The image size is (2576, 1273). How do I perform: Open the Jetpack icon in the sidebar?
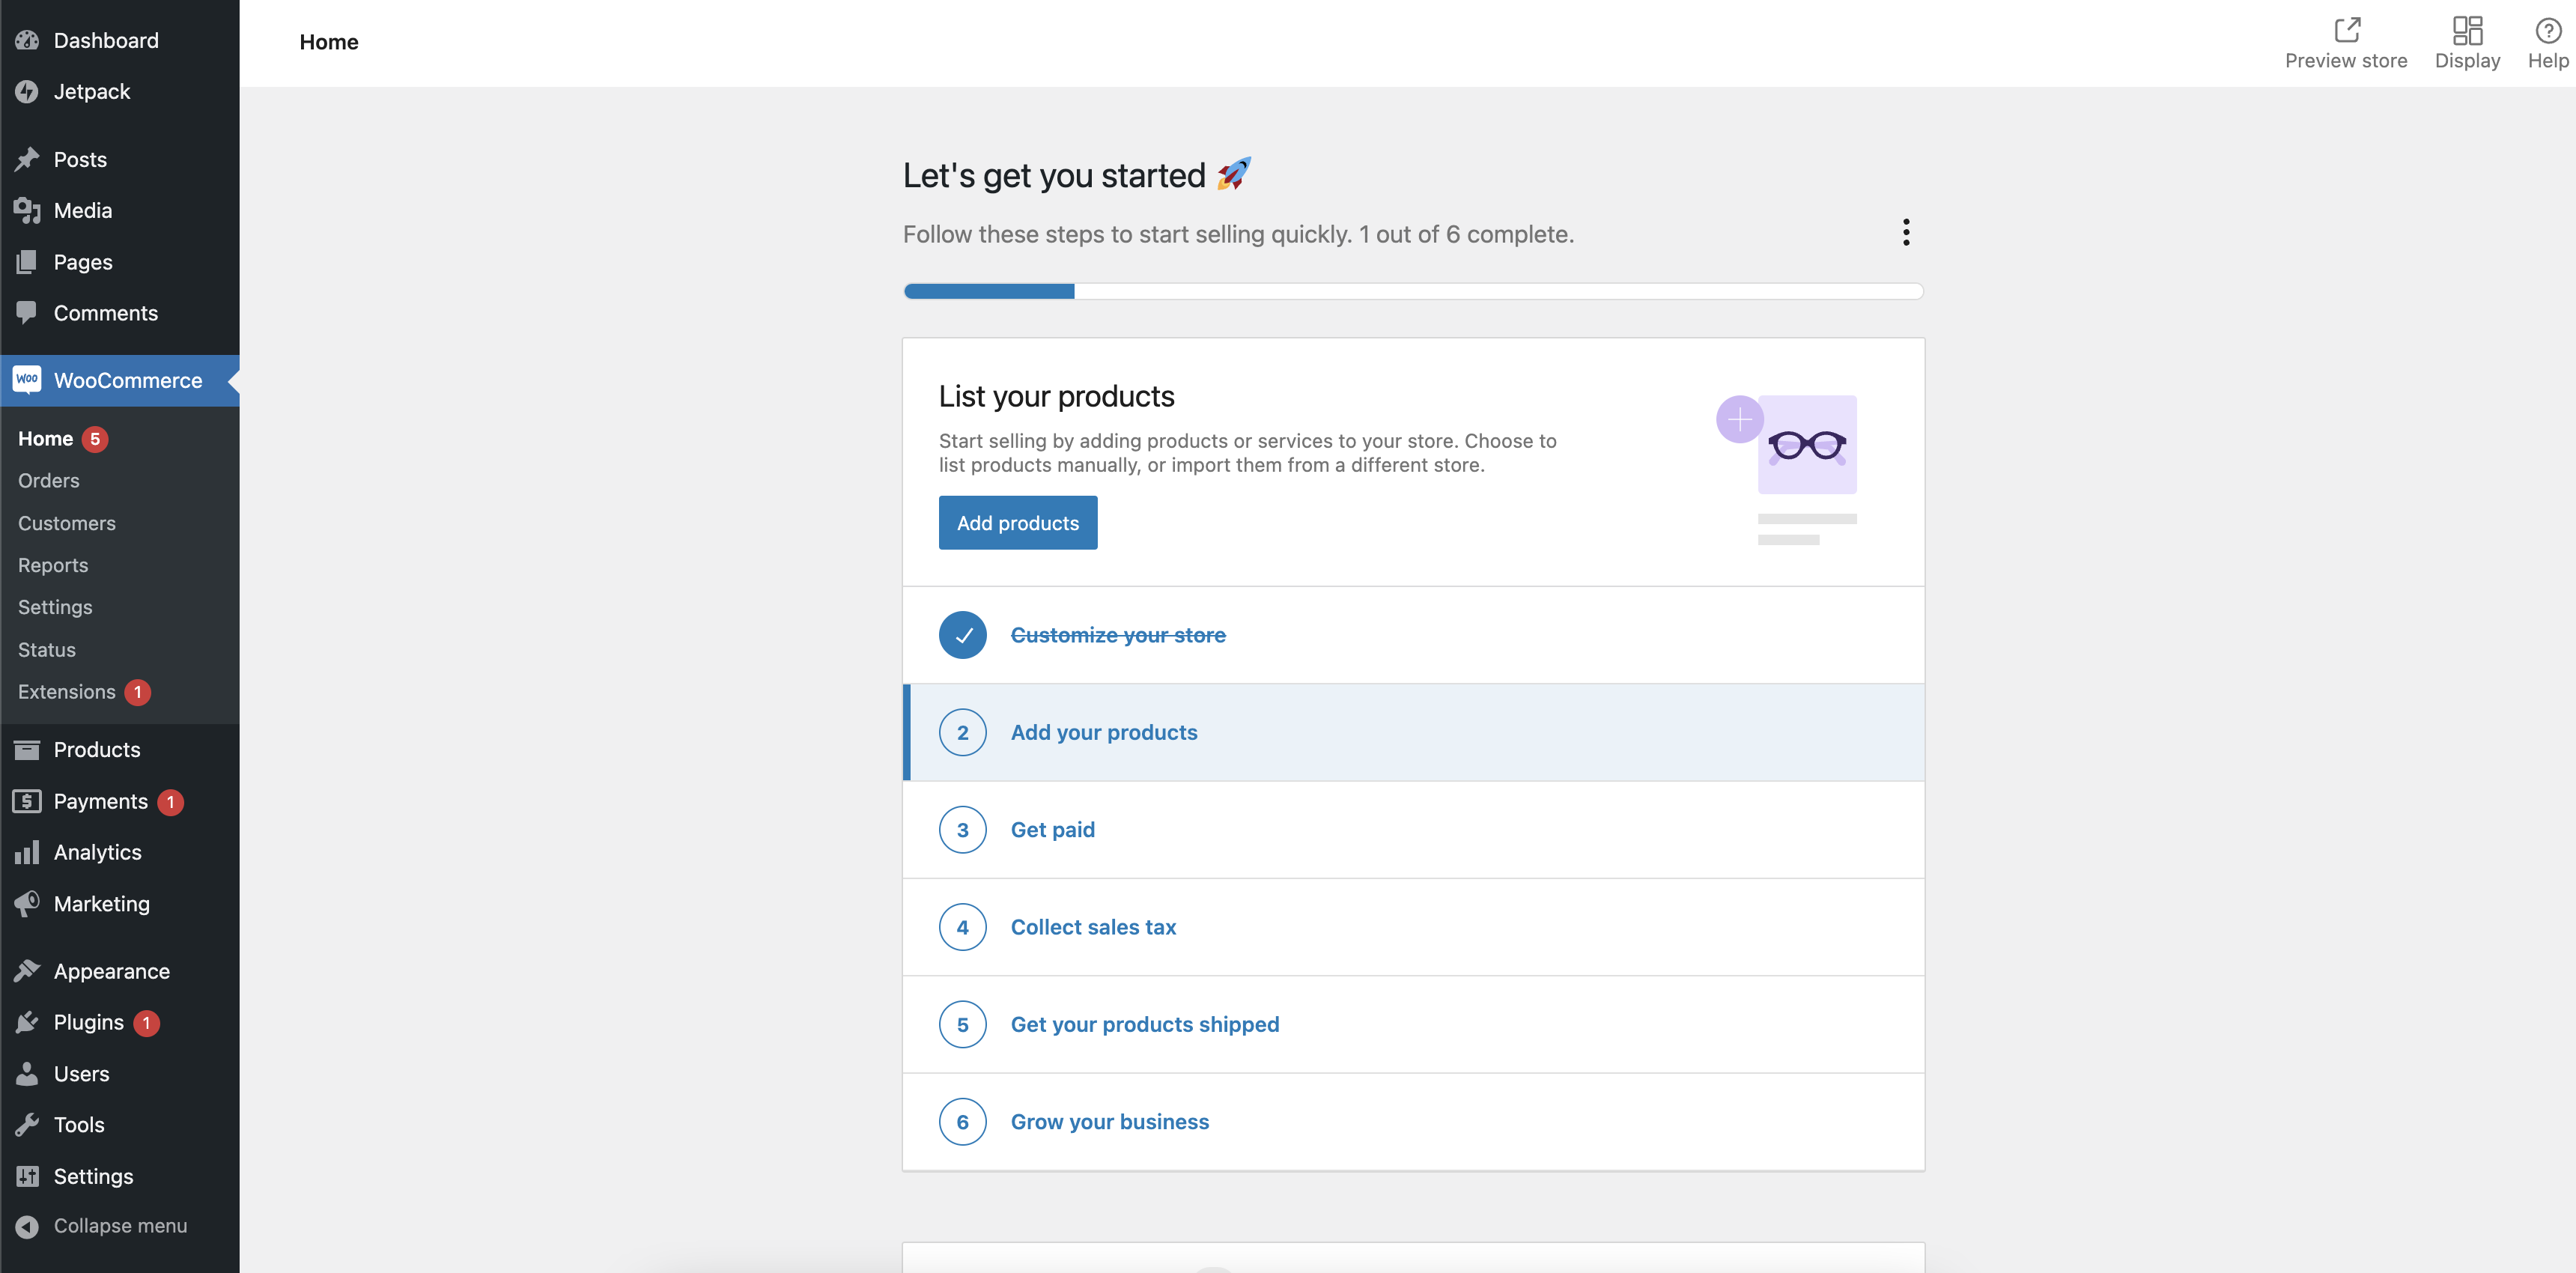click(x=27, y=91)
